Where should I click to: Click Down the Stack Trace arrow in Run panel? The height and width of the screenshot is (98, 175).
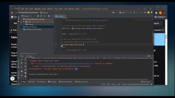point(25,63)
